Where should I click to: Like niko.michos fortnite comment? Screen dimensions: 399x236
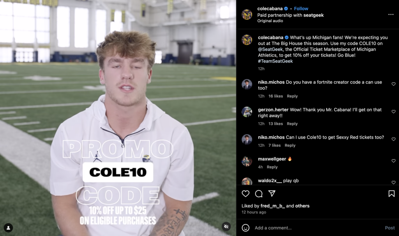(394, 84)
